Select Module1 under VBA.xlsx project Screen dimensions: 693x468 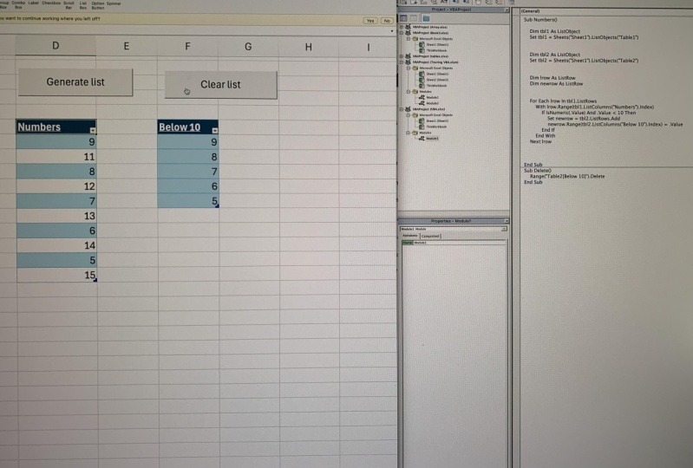pyautogui.click(x=432, y=138)
